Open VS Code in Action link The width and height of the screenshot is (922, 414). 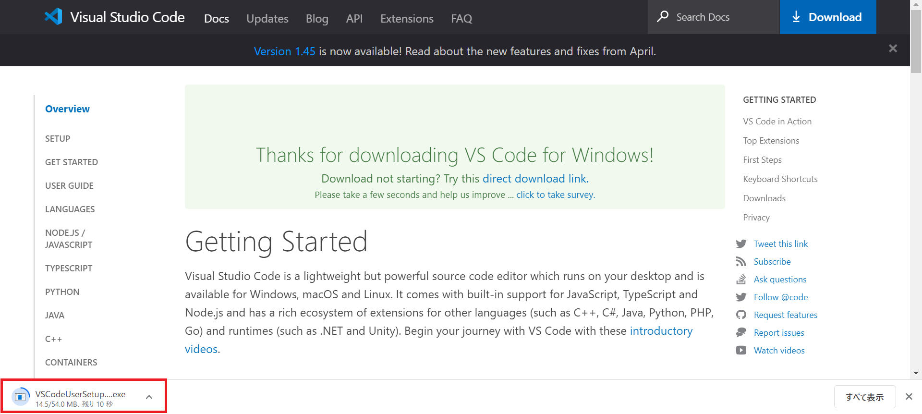pos(777,122)
